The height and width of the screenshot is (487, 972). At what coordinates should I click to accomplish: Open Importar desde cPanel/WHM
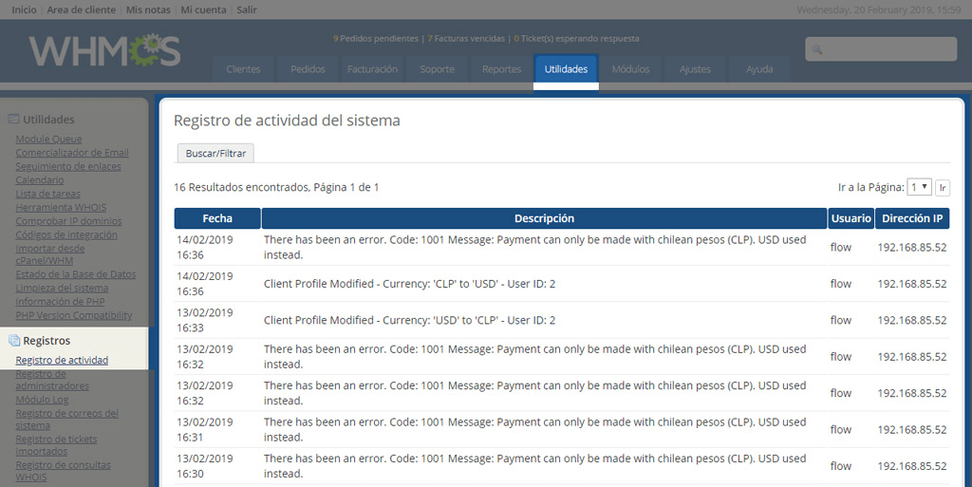(50, 254)
